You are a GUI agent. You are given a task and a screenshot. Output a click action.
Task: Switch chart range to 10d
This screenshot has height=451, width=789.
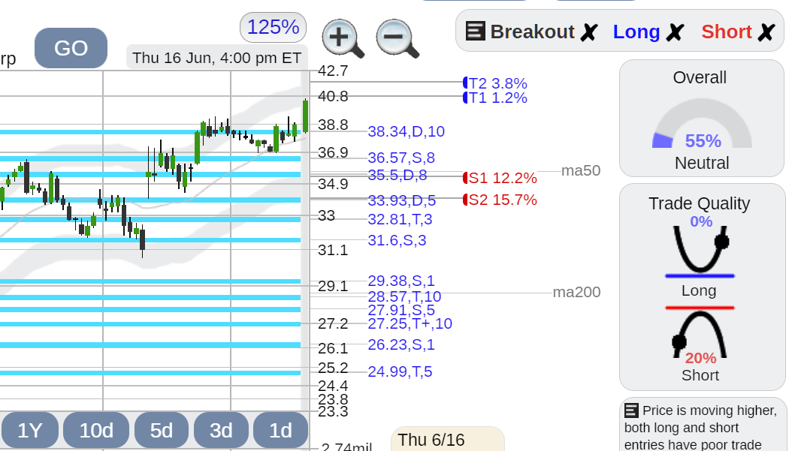point(96,431)
